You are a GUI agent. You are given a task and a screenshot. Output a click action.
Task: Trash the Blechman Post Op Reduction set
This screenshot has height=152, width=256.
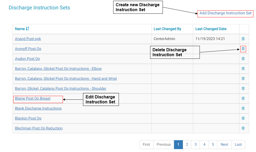pyautogui.click(x=243, y=128)
